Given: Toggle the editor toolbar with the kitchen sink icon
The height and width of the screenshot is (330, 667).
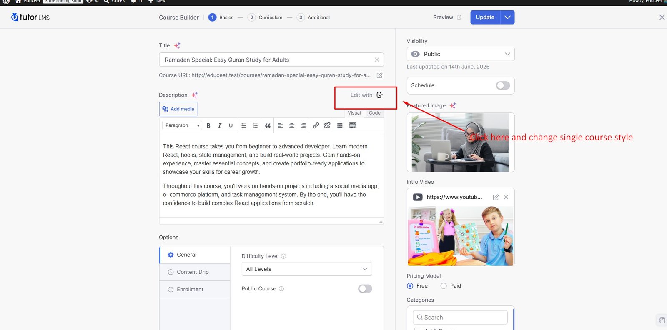Looking at the screenshot, I should (353, 125).
